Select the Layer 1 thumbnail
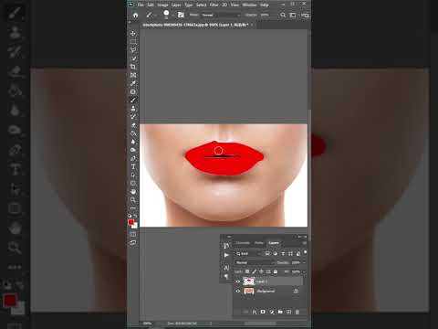Viewport: 438px width, 329px height. [249, 281]
